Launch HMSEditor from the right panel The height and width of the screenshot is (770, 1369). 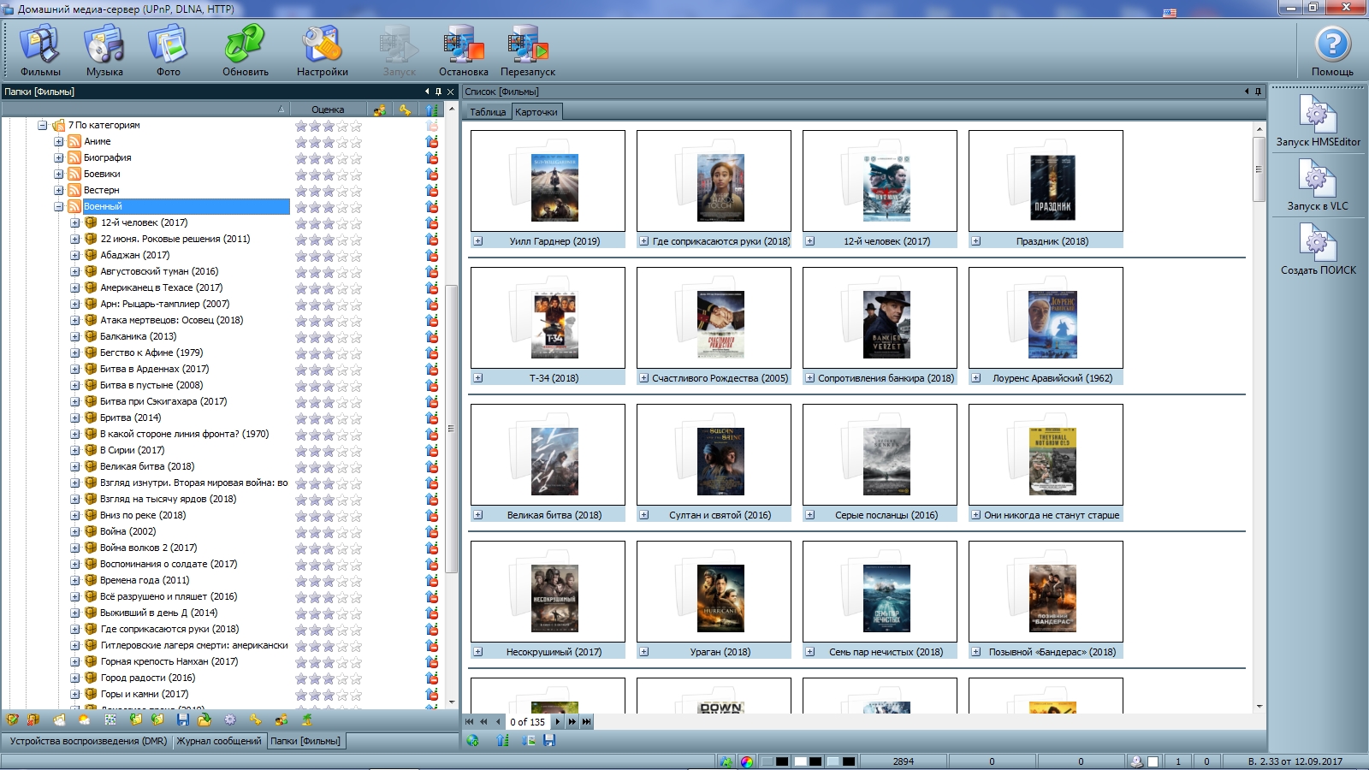1318,120
